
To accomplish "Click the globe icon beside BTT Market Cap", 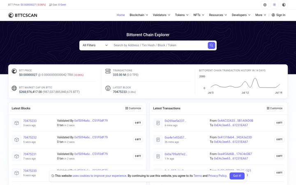I will pos(14,88).
